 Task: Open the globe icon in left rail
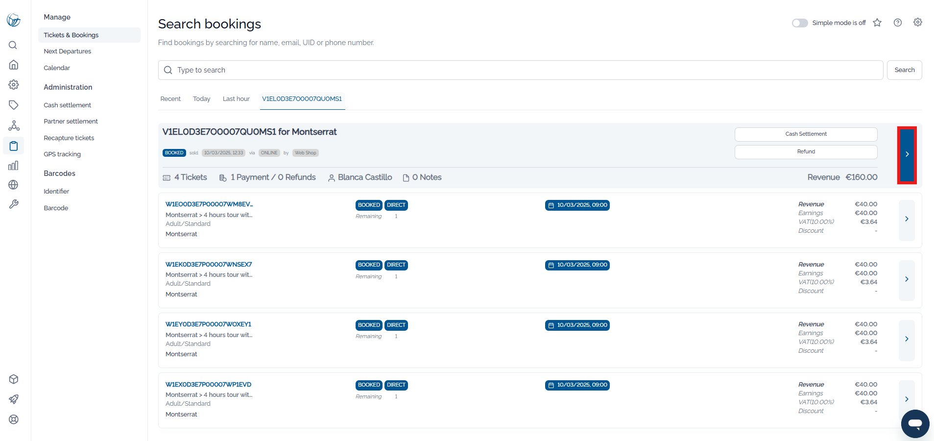click(x=14, y=185)
